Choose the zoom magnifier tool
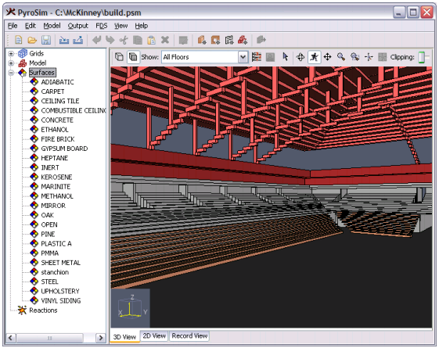Viewport: 439px width, 348px height. point(340,57)
